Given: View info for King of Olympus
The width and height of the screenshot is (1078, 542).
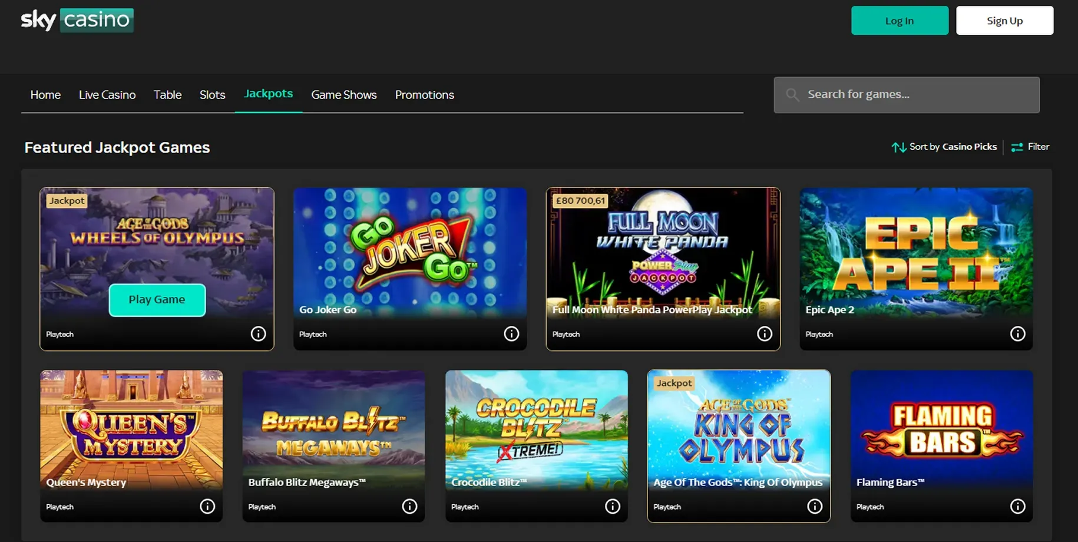Looking at the screenshot, I should click(x=815, y=506).
